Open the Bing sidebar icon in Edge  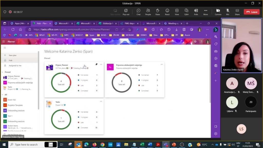pos(216,30)
